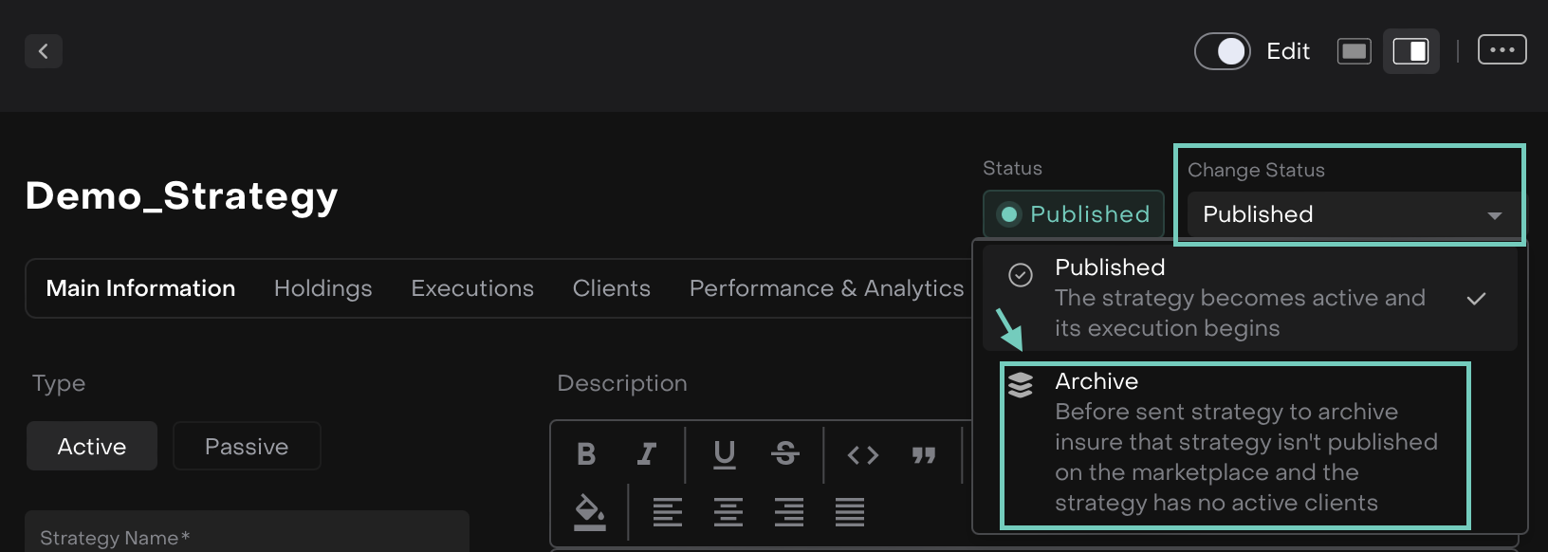Set strategy type to Active

pyautogui.click(x=92, y=446)
